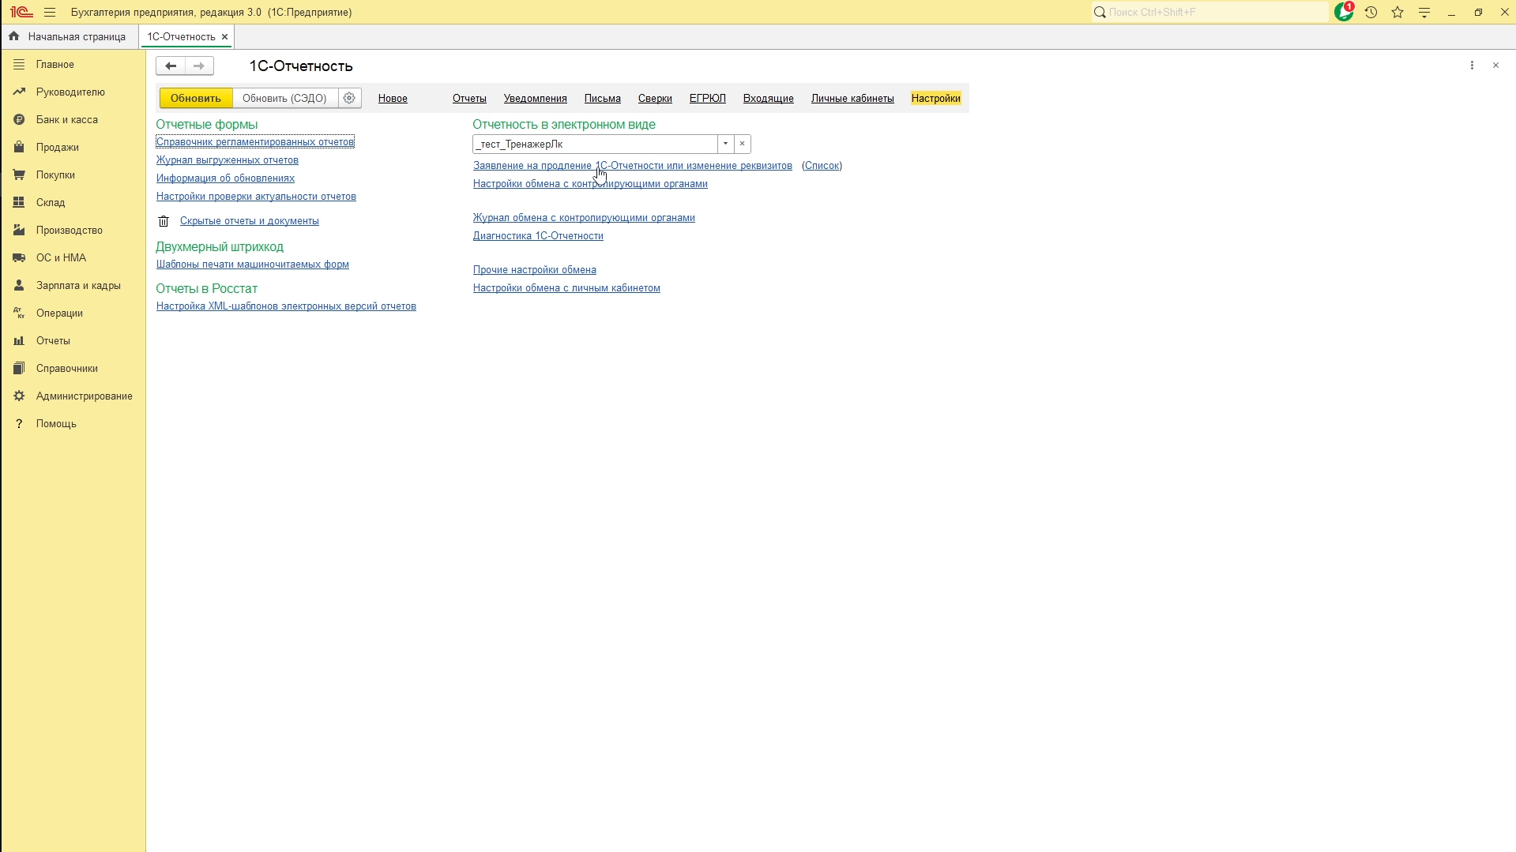Open the service settings lines icon
Image resolution: width=1516 pixels, height=852 pixels.
pos(1424,13)
